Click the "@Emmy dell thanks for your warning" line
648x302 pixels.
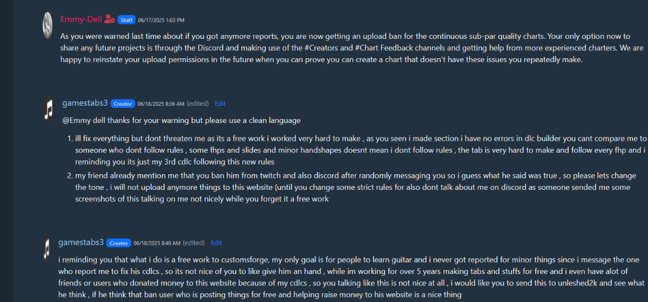[181, 120]
